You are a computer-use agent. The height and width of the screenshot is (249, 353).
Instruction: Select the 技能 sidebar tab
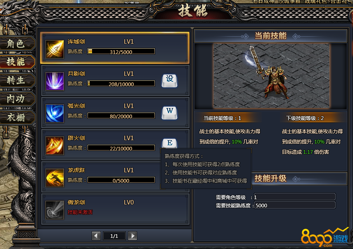click(17, 61)
